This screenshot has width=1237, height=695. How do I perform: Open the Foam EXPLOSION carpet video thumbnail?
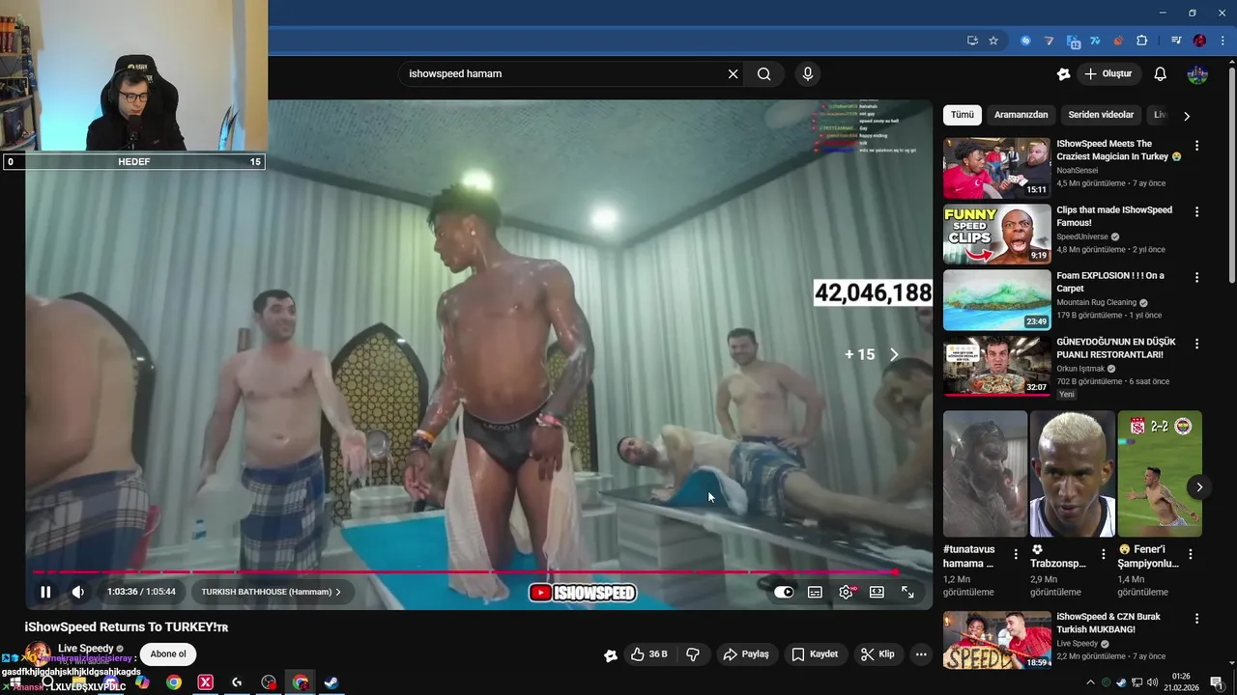click(996, 299)
